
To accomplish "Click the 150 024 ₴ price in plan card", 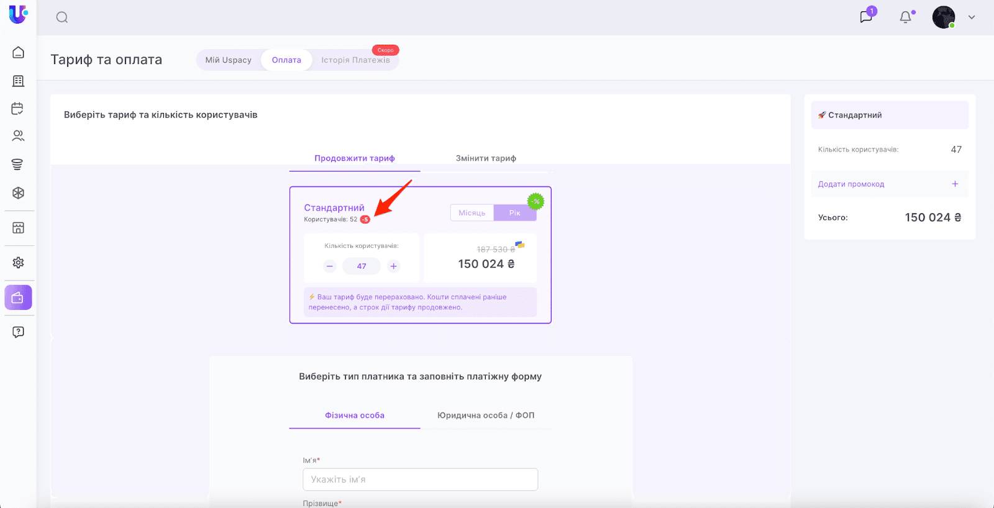I will pos(486,264).
